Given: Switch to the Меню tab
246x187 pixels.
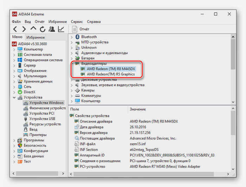Looking at the screenshot, I should 17,37.
